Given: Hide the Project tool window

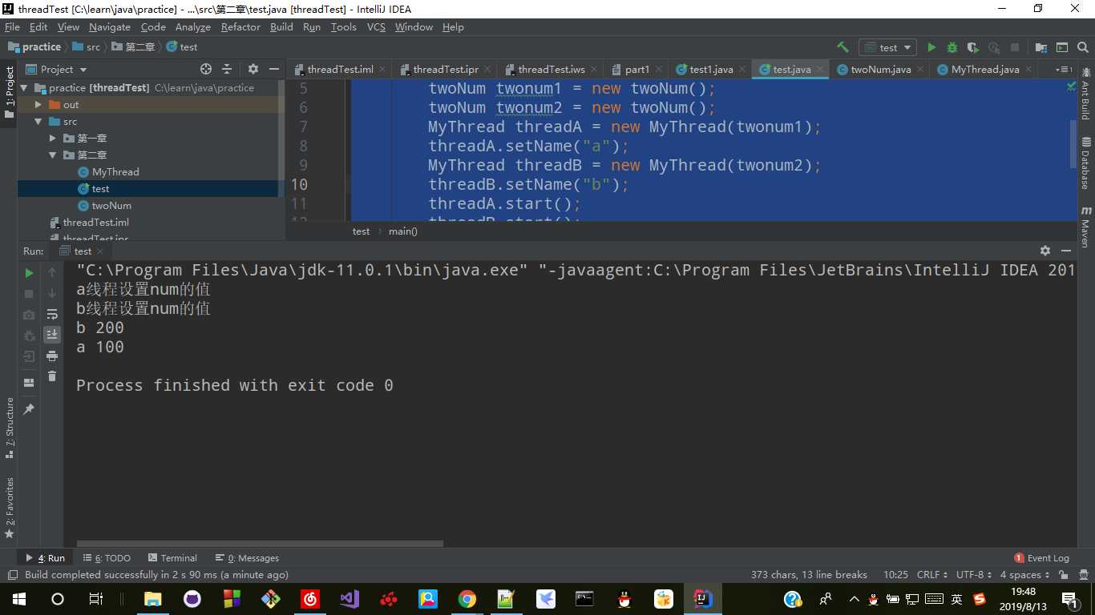Looking at the screenshot, I should click(x=273, y=69).
